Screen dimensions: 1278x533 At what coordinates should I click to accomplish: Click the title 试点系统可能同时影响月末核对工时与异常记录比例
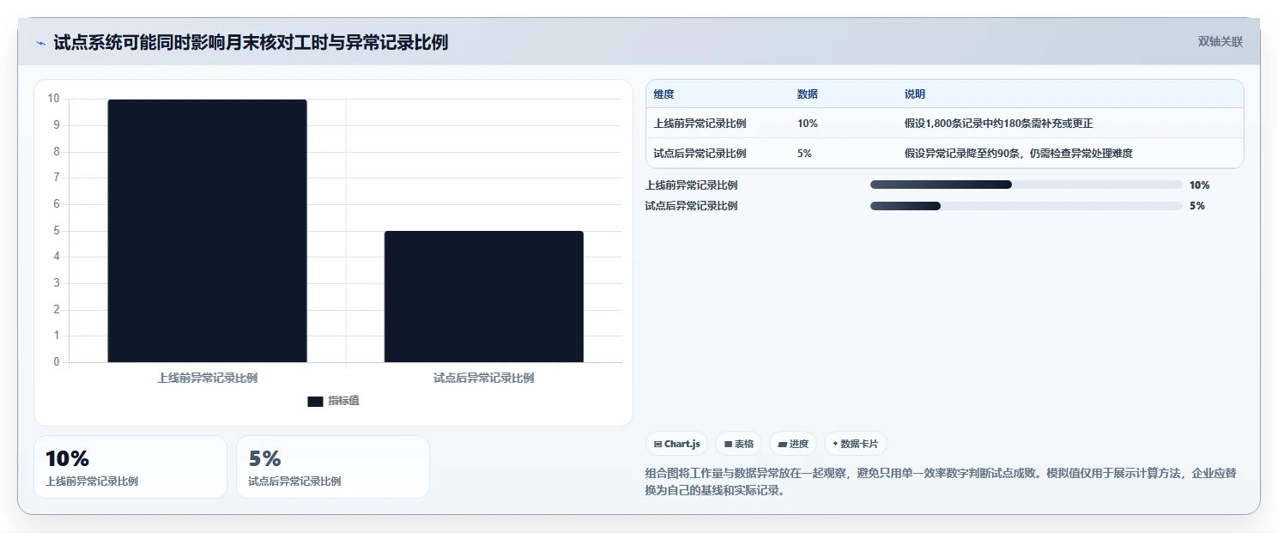[x=251, y=42]
